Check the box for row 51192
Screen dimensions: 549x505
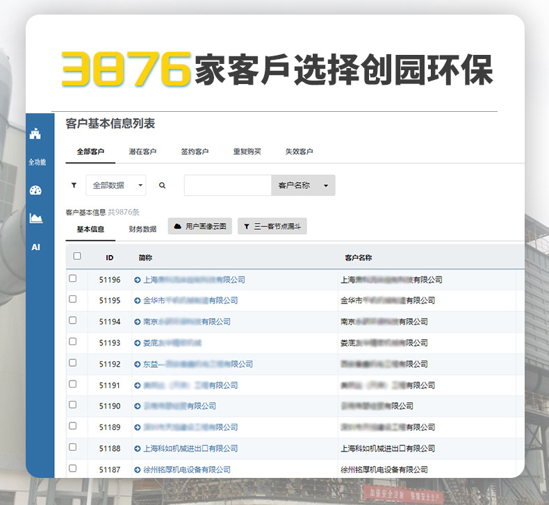tap(72, 363)
